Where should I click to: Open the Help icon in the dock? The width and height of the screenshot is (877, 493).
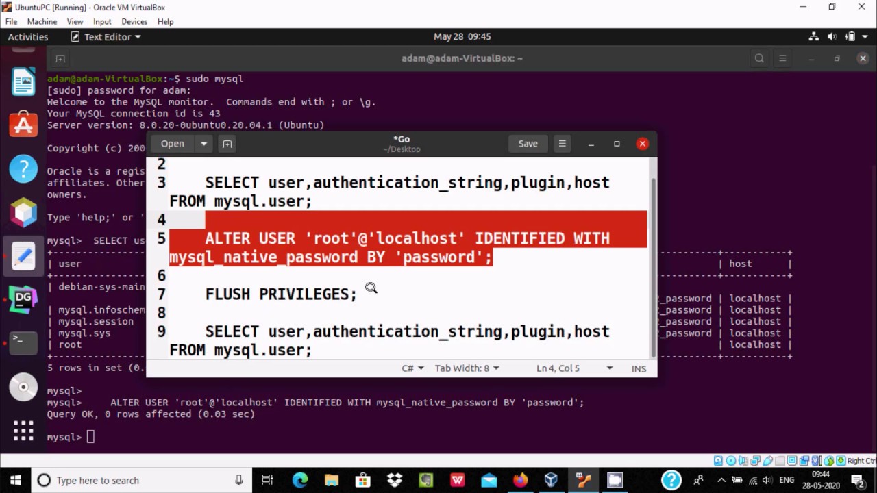(x=23, y=168)
